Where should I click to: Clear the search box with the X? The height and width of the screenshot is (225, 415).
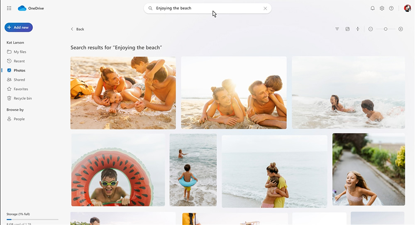(x=265, y=8)
